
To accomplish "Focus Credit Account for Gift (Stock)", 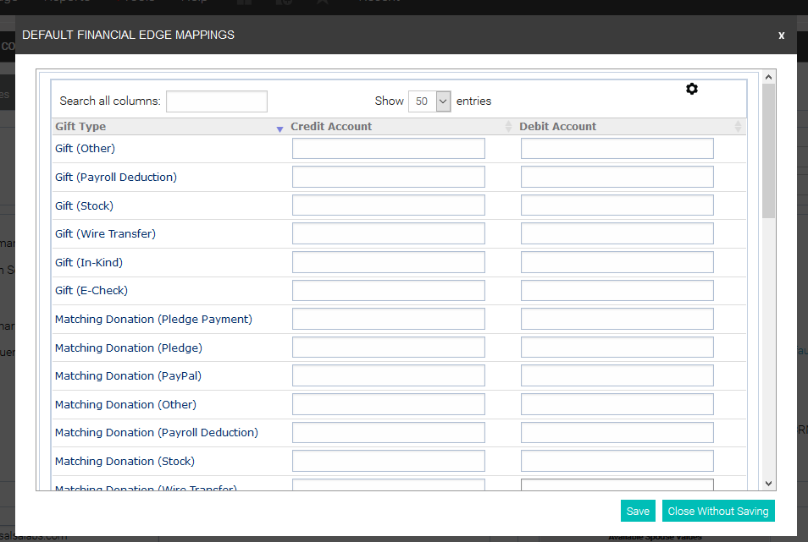I will point(389,205).
